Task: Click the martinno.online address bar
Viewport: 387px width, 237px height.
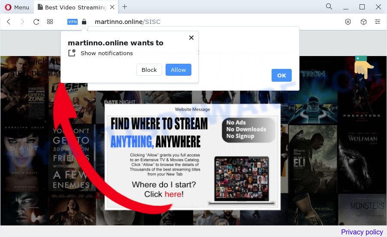Action: click(x=127, y=22)
